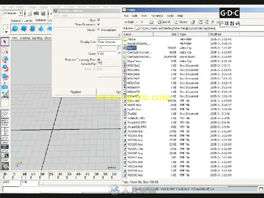
Task: Select the Lasso tool in the toolbox
Action: pos(5,51)
